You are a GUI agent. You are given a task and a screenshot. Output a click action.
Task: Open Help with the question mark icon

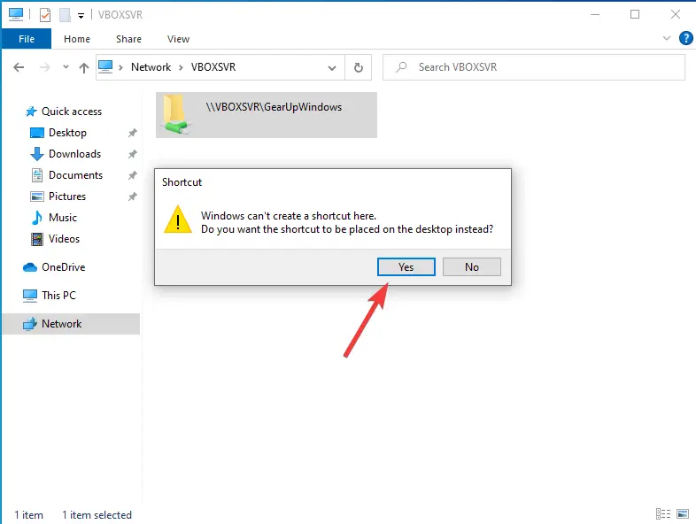685,38
